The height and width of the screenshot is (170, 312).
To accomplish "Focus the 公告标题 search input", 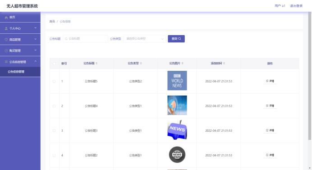I will click(x=85, y=39).
